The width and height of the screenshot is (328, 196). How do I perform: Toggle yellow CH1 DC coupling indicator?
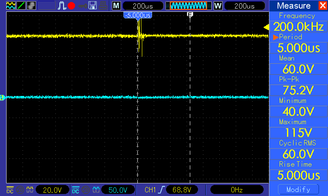tap(10, 190)
